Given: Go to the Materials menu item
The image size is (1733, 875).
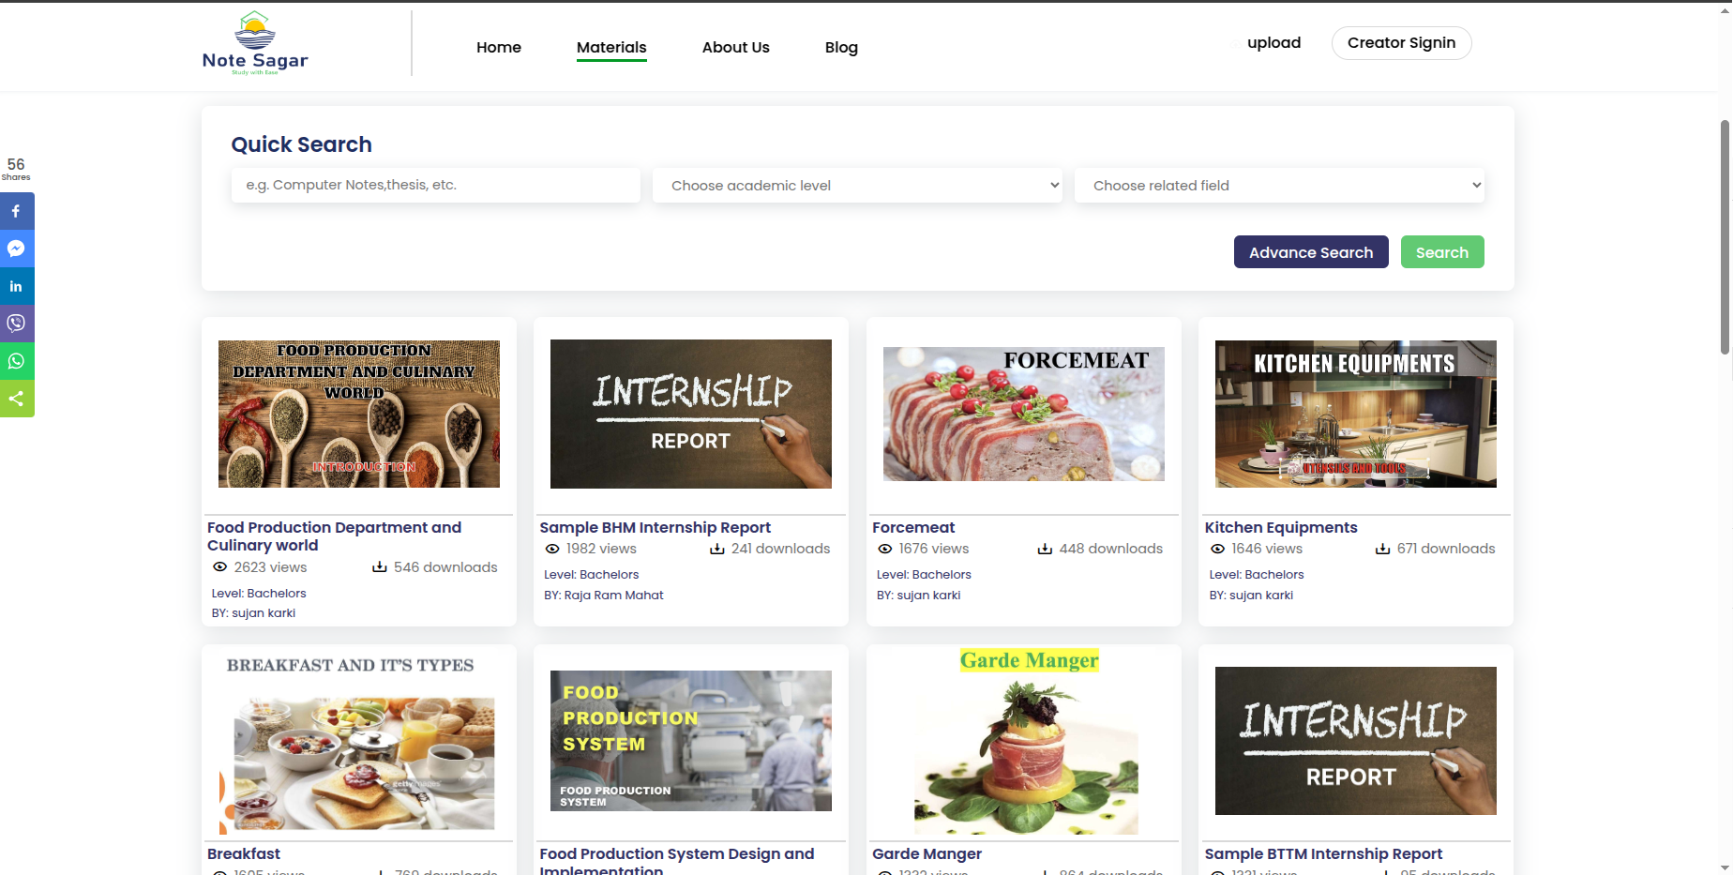Looking at the screenshot, I should (x=611, y=47).
